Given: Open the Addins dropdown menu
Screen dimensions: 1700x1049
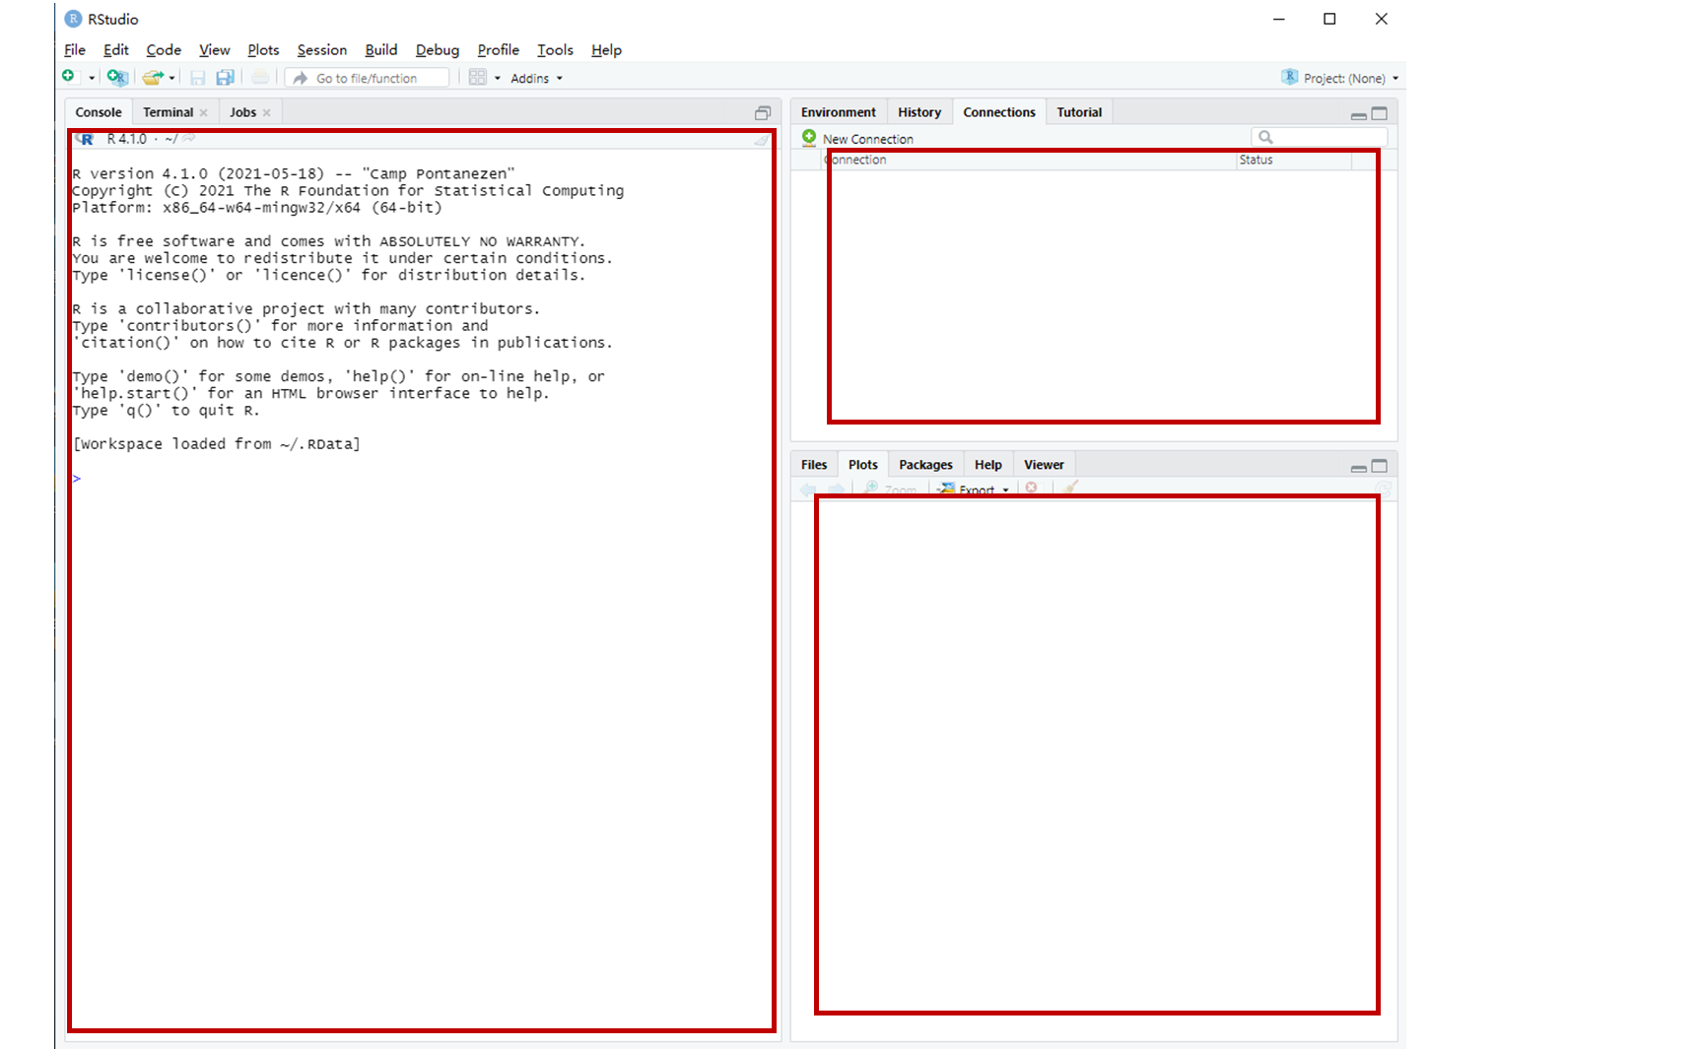Looking at the screenshot, I should [536, 78].
